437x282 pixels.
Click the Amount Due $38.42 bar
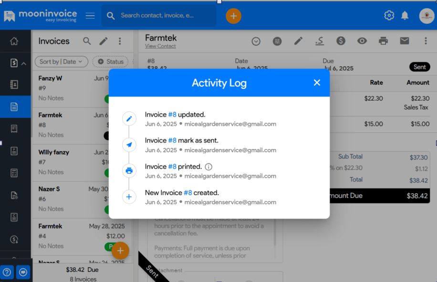[x=379, y=196]
